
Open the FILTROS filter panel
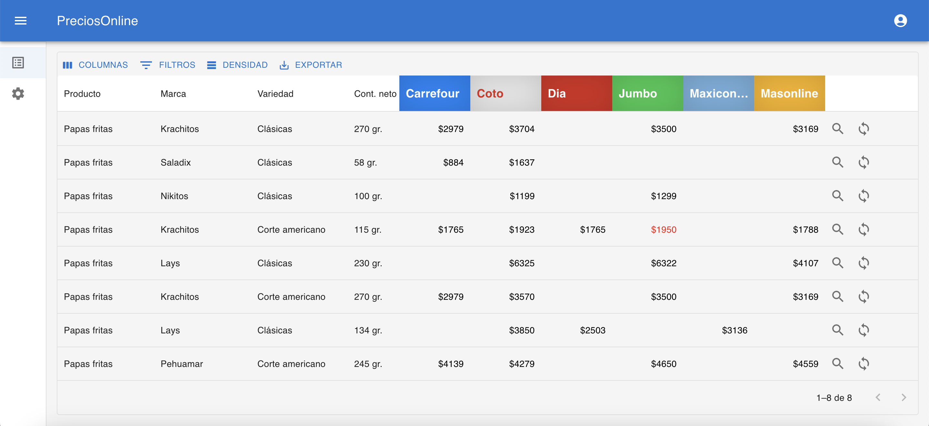[168, 65]
